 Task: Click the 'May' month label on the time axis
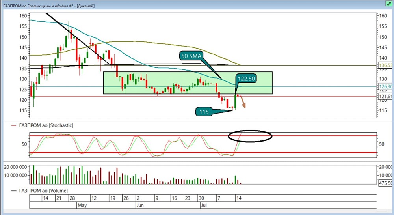pyautogui.click(x=82, y=205)
